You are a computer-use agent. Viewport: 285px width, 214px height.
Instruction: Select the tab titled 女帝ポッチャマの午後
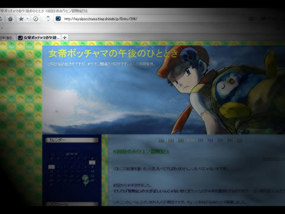point(39,37)
